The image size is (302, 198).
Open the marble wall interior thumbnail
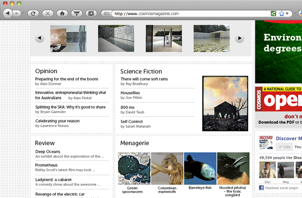(68, 39)
